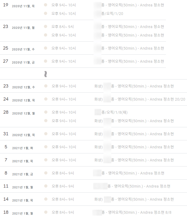Viewport: 187px width, 218px height.
Task: Select date number 8 for 2021년 1월, 금
Action: point(6,173)
